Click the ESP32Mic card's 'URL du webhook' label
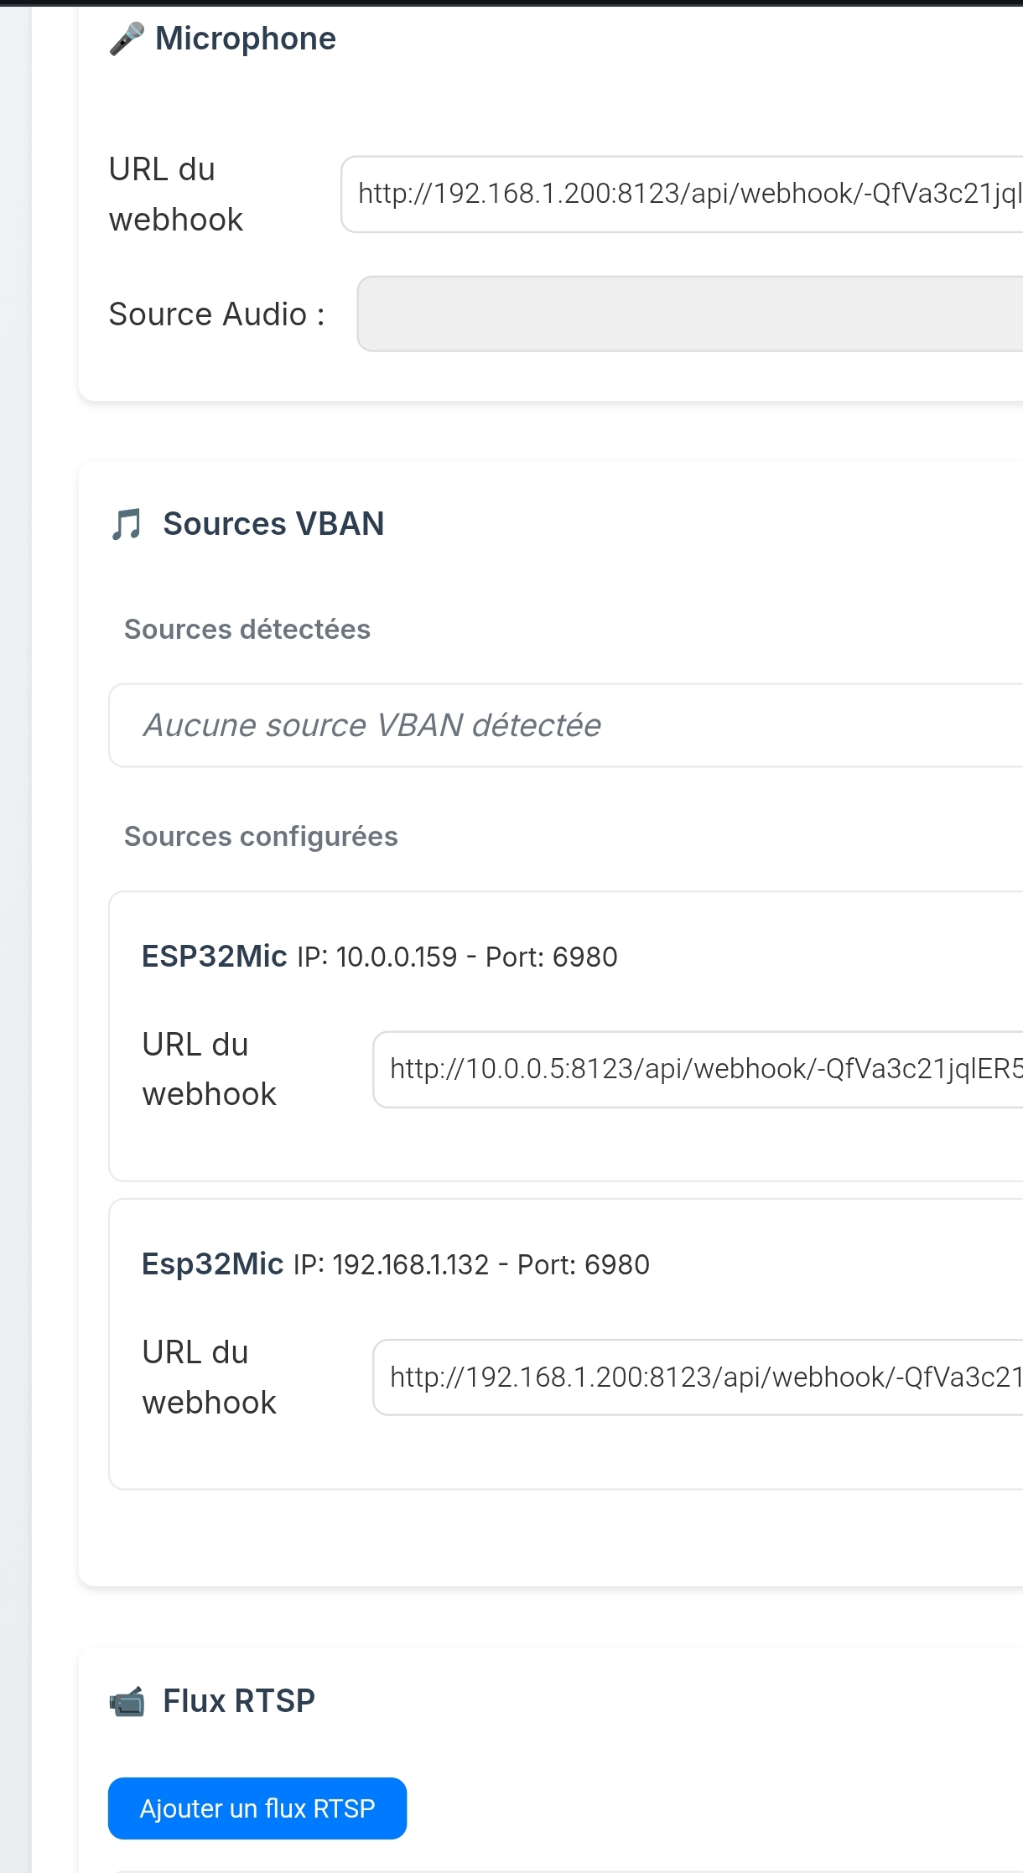 (x=210, y=1069)
